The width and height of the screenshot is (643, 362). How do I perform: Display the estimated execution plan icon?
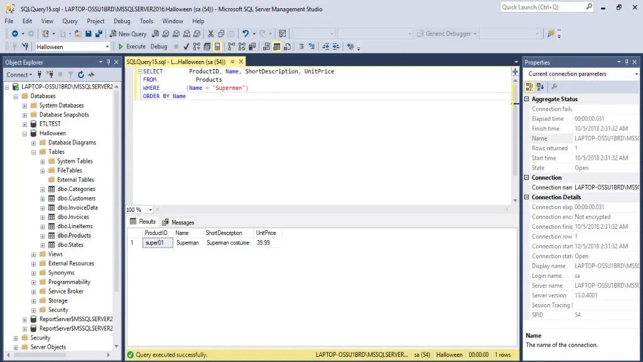pos(197,47)
